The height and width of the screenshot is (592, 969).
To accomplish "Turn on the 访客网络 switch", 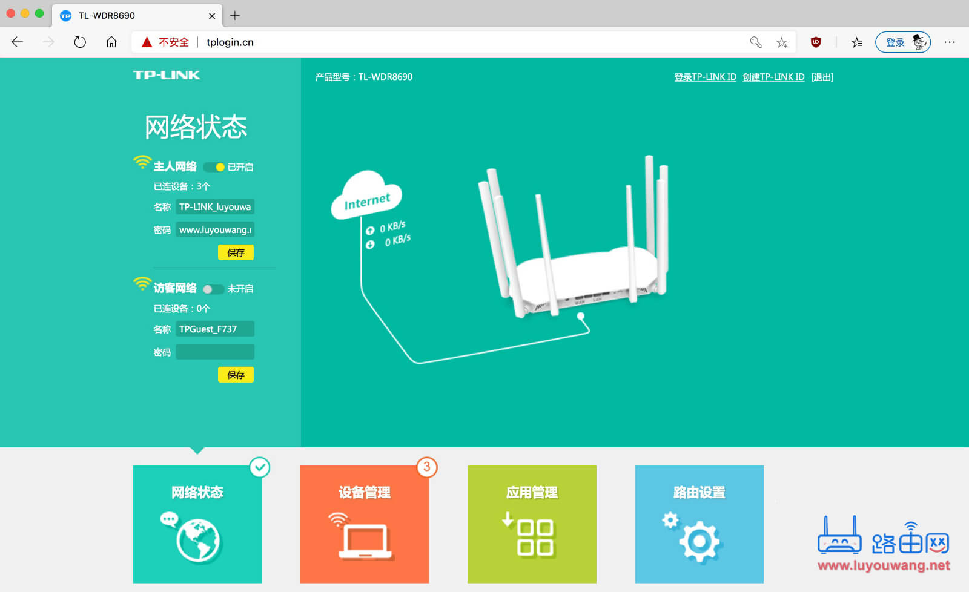I will click(x=214, y=289).
